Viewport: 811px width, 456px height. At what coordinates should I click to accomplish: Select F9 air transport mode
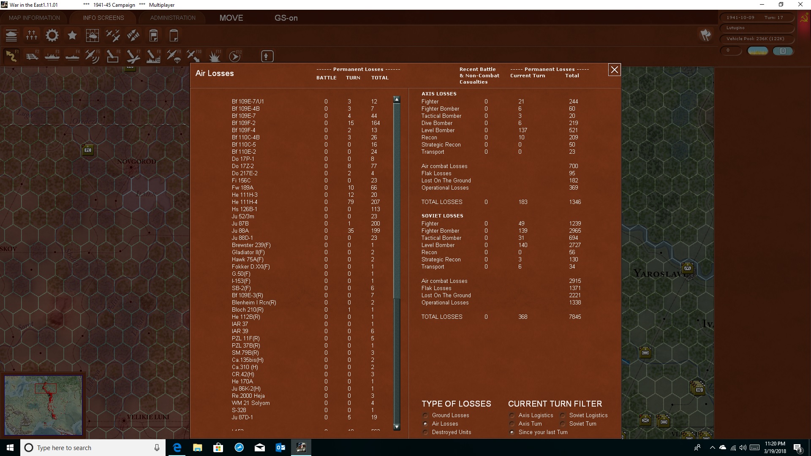tap(174, 56)
